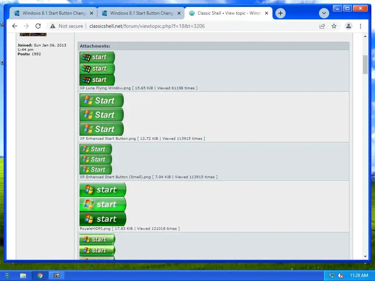Open RoyaleHiDPI start button image
The height and width of the screenshot is (281, 375).
pyautogui.click(x=103, y=204)
